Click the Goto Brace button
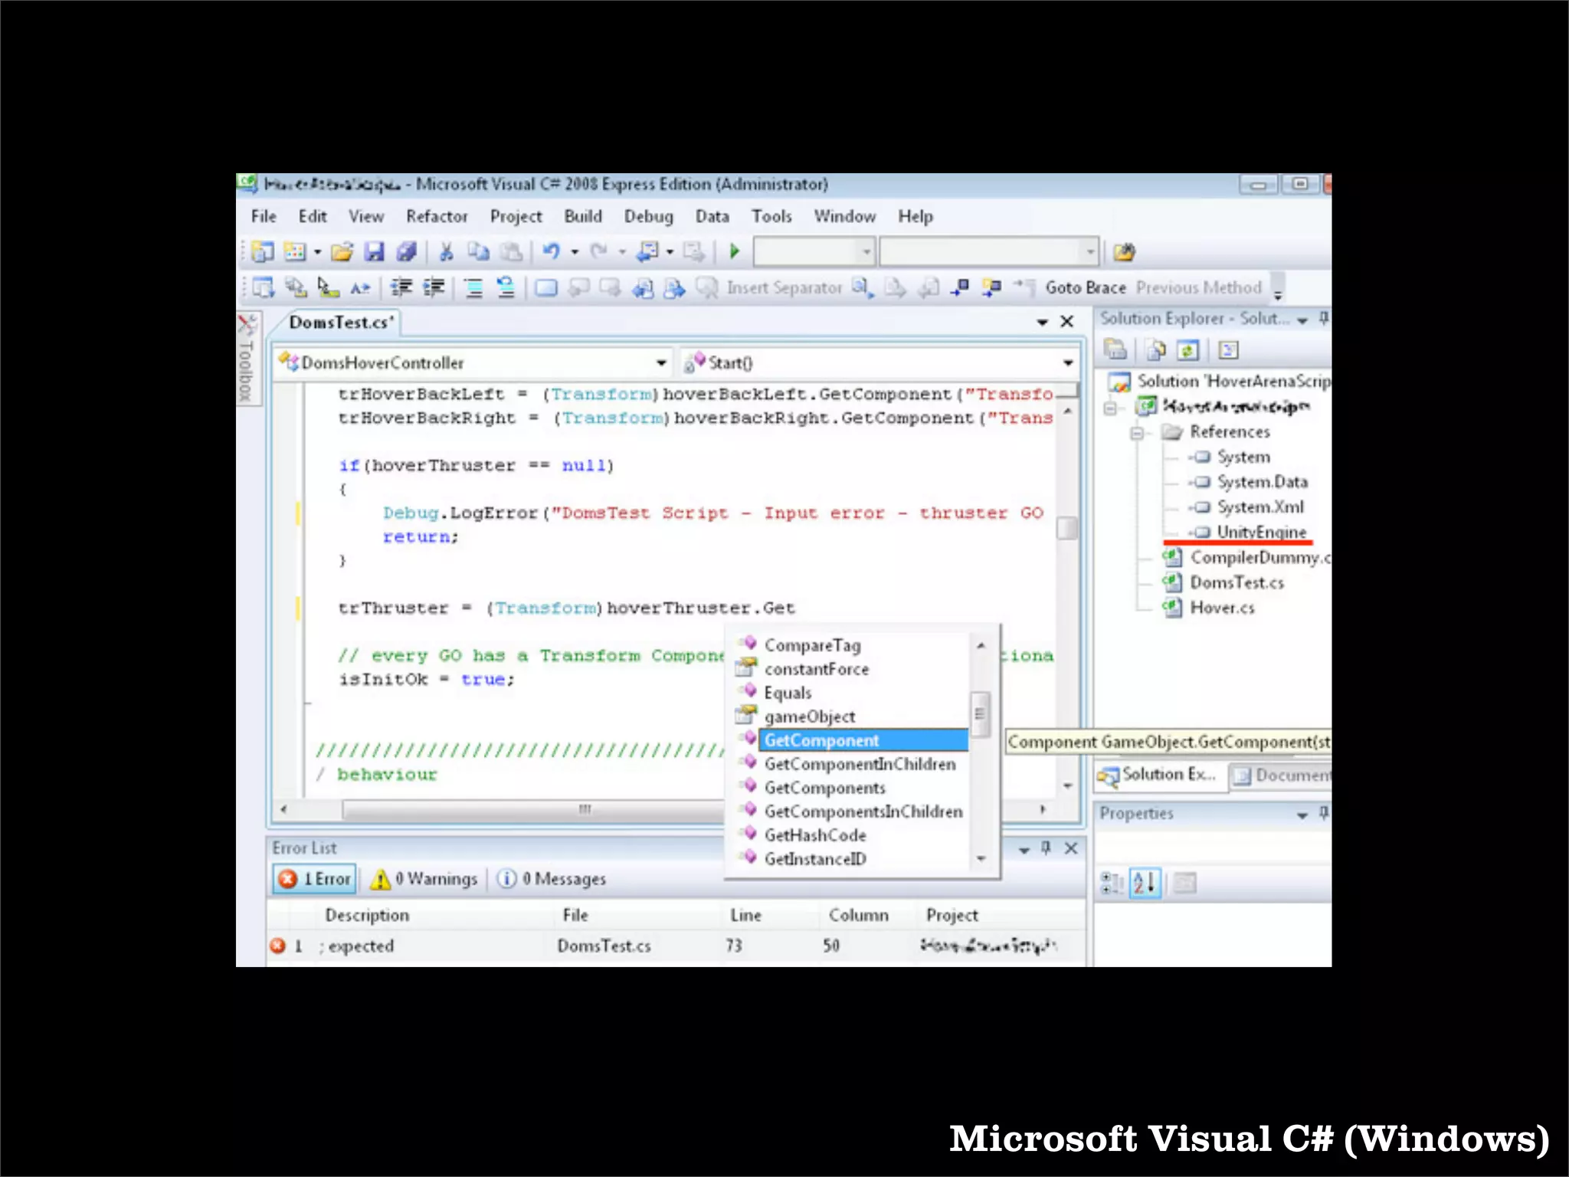This screenshot has width=1569, height=1177. tap(1085, 288)
